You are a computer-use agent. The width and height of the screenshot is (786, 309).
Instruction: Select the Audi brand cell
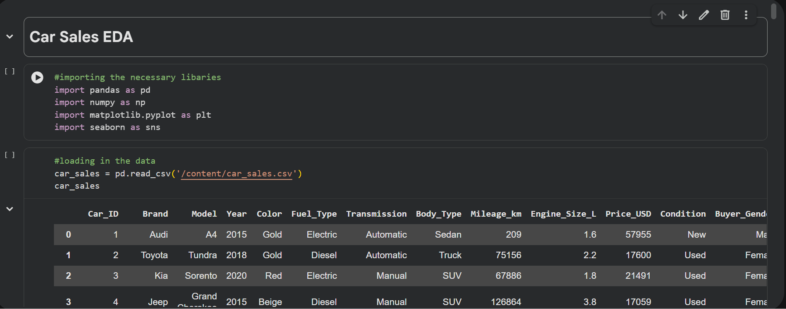point(159,235)
